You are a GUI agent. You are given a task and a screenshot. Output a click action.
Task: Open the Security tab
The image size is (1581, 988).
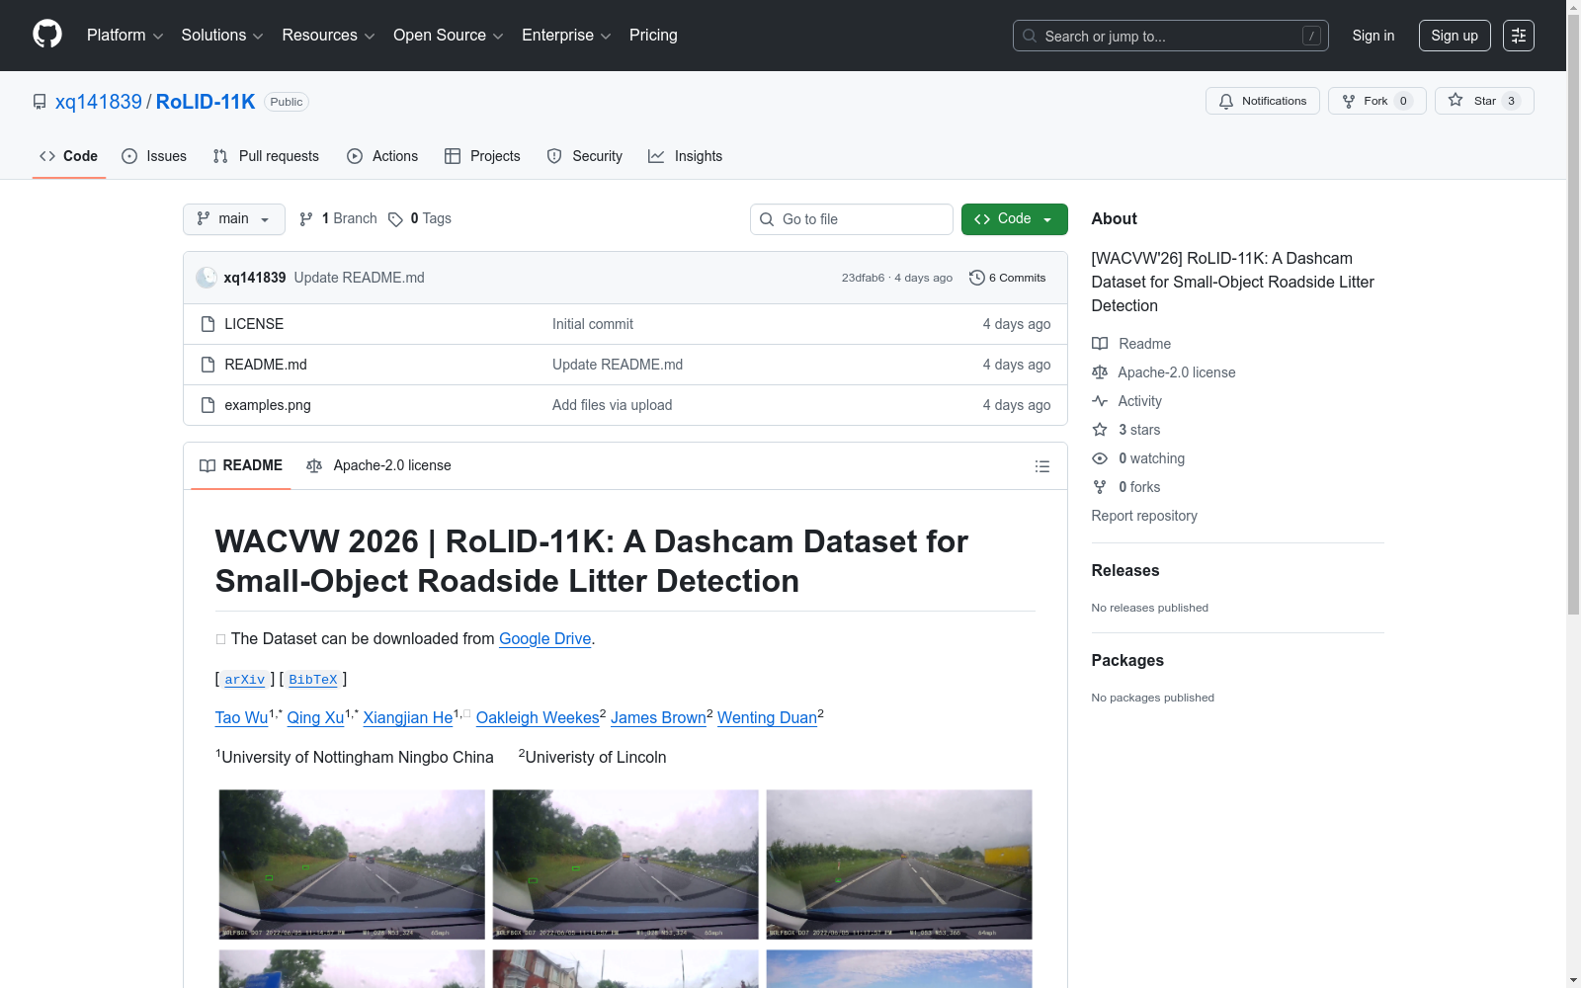coord(585,156)
